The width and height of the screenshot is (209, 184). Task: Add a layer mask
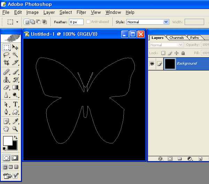(x=170, y=159)
